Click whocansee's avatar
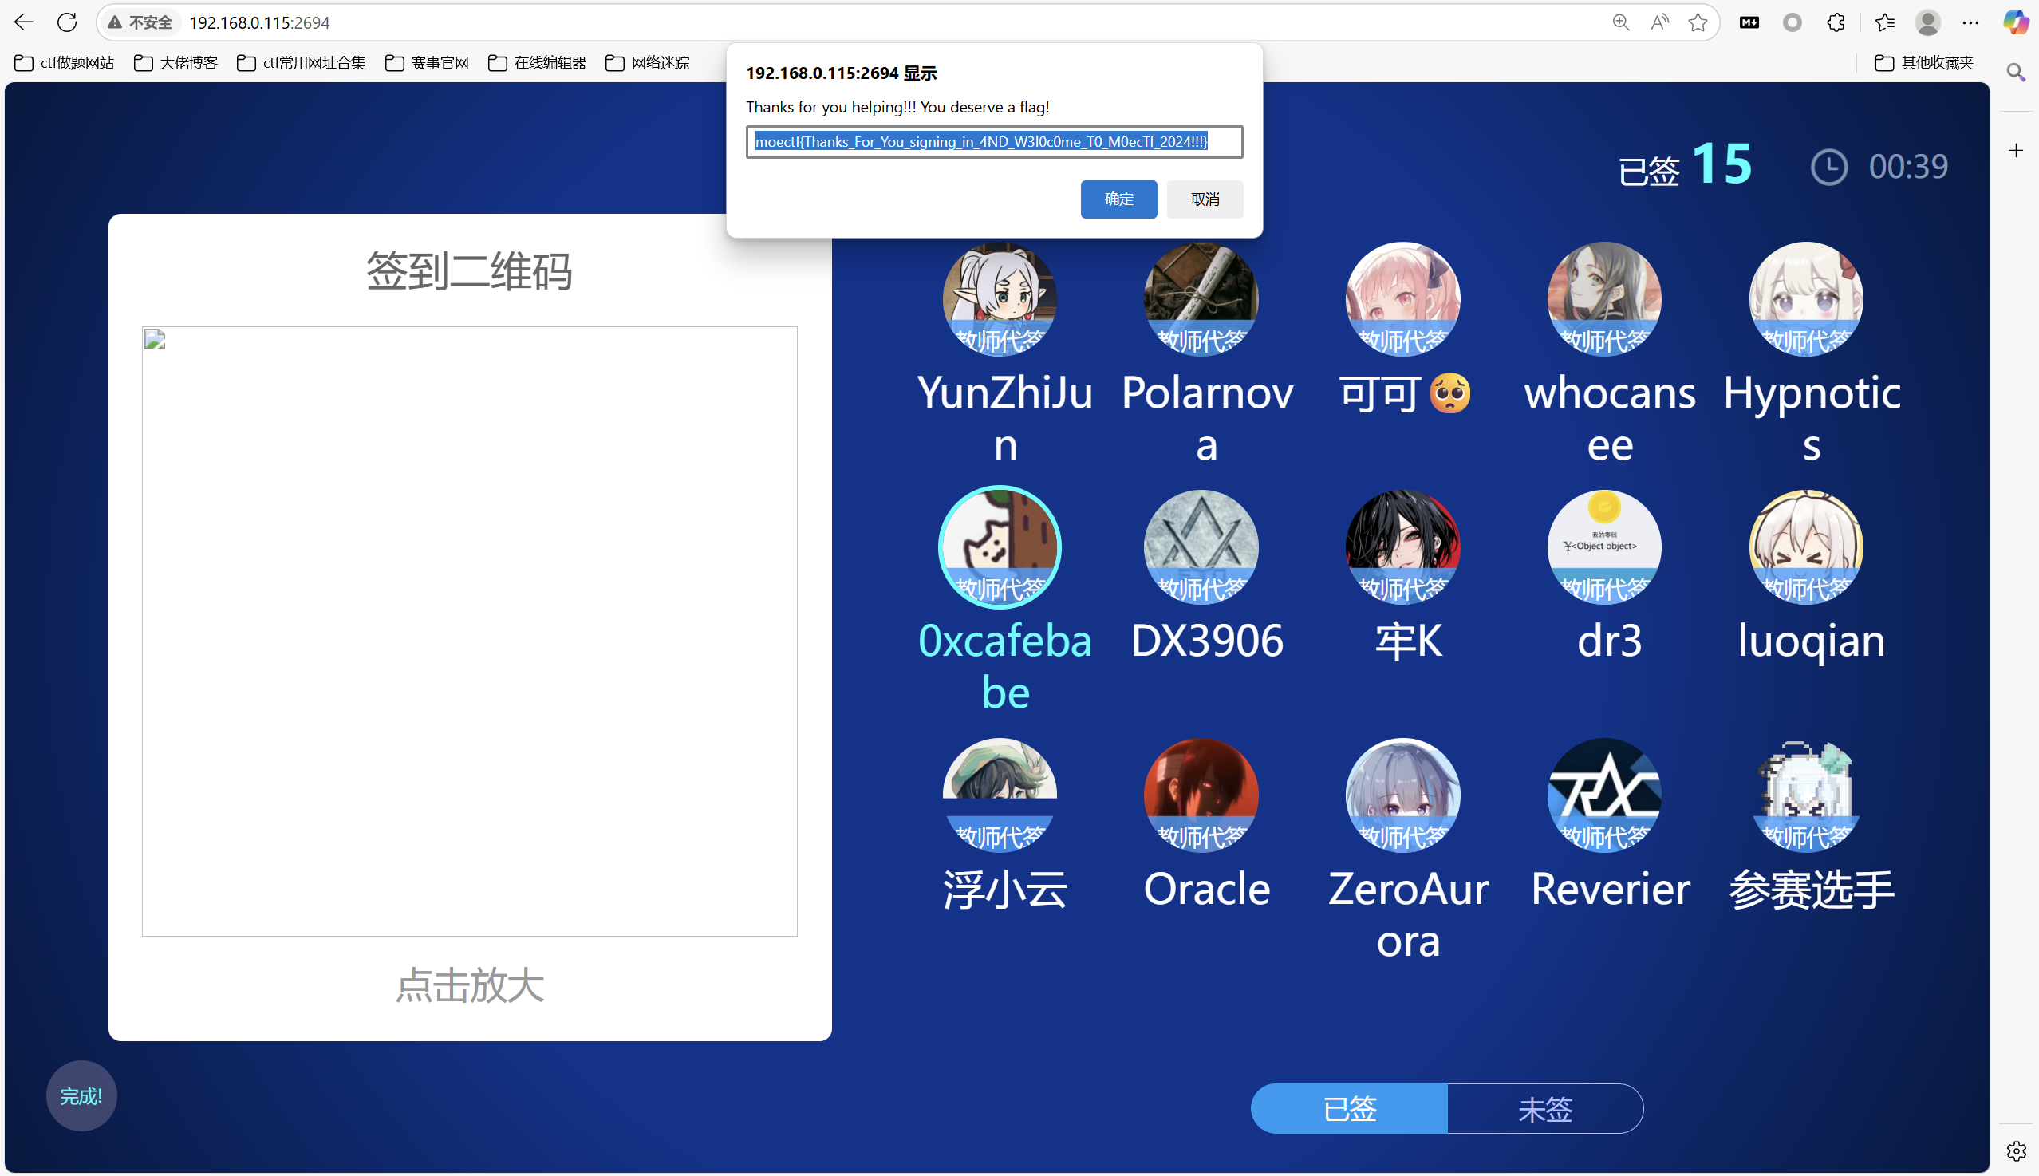The height and width of the screenshot is (1176, 2039). (1604, 300)
